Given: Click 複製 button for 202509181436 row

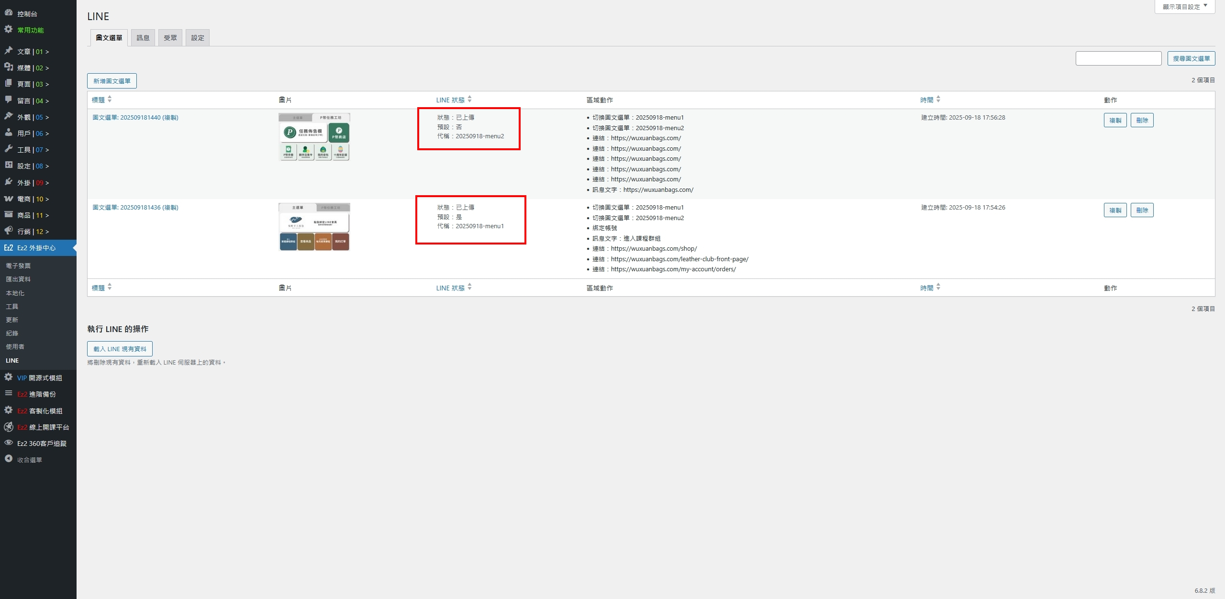Looking at the screenshot, I should pos(1115,210).
